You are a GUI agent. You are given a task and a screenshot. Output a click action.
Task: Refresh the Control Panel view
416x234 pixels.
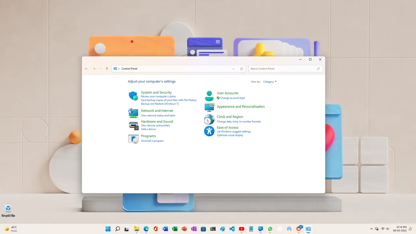point(241,69)
